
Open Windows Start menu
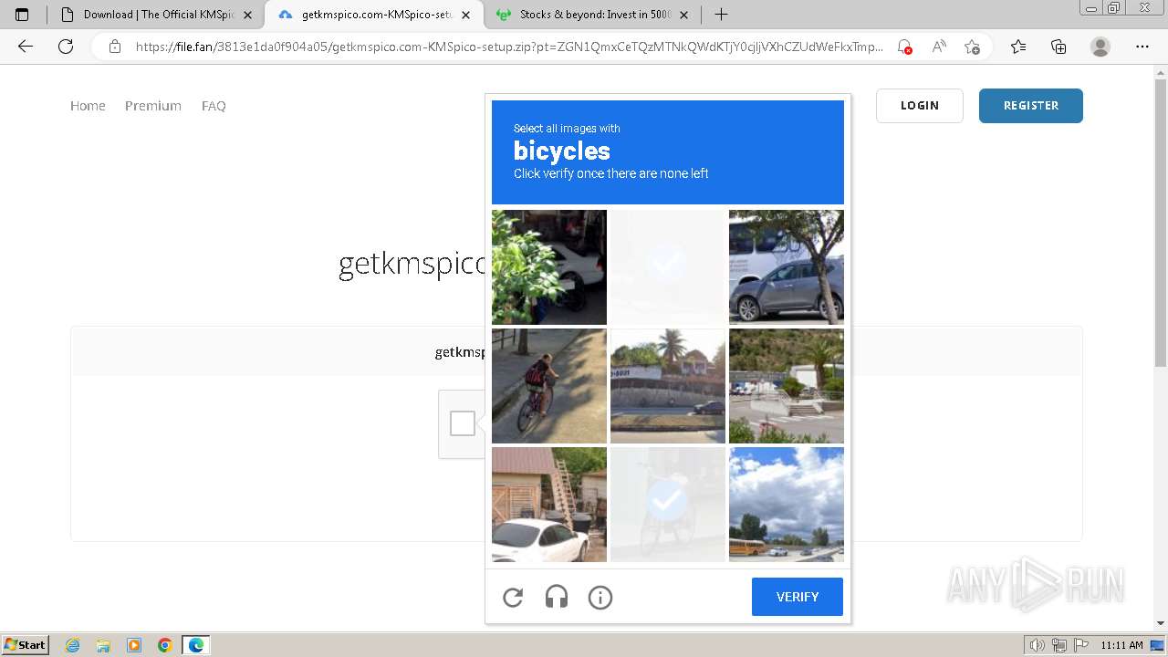tap(26, 645)
